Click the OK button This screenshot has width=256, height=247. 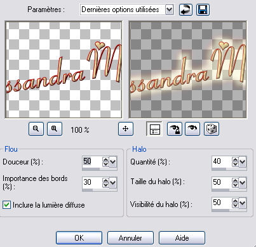pos(79,238)
